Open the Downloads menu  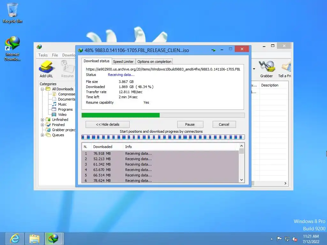click(69, 55)
